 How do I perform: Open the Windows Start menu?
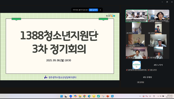coord(61,96)
